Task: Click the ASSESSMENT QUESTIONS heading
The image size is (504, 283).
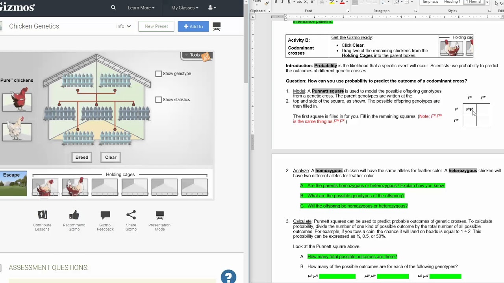Action: (48, 268)
